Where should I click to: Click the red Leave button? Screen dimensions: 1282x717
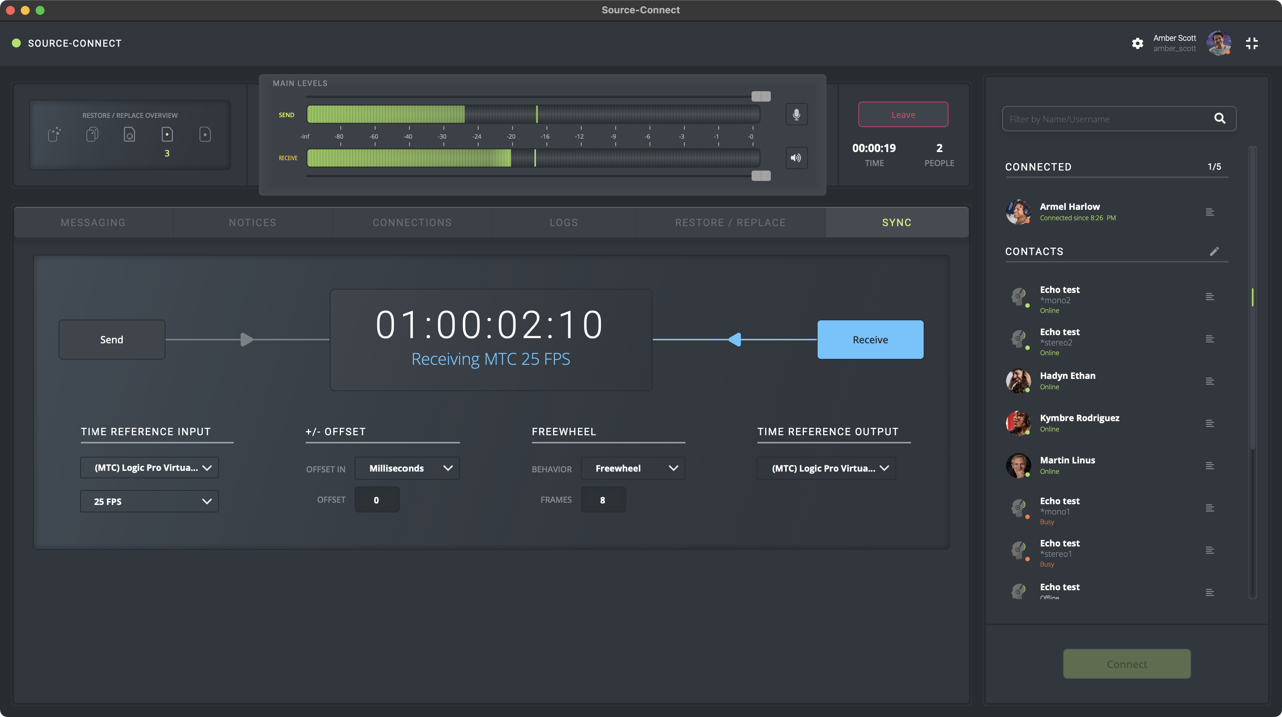pos(903,115)
